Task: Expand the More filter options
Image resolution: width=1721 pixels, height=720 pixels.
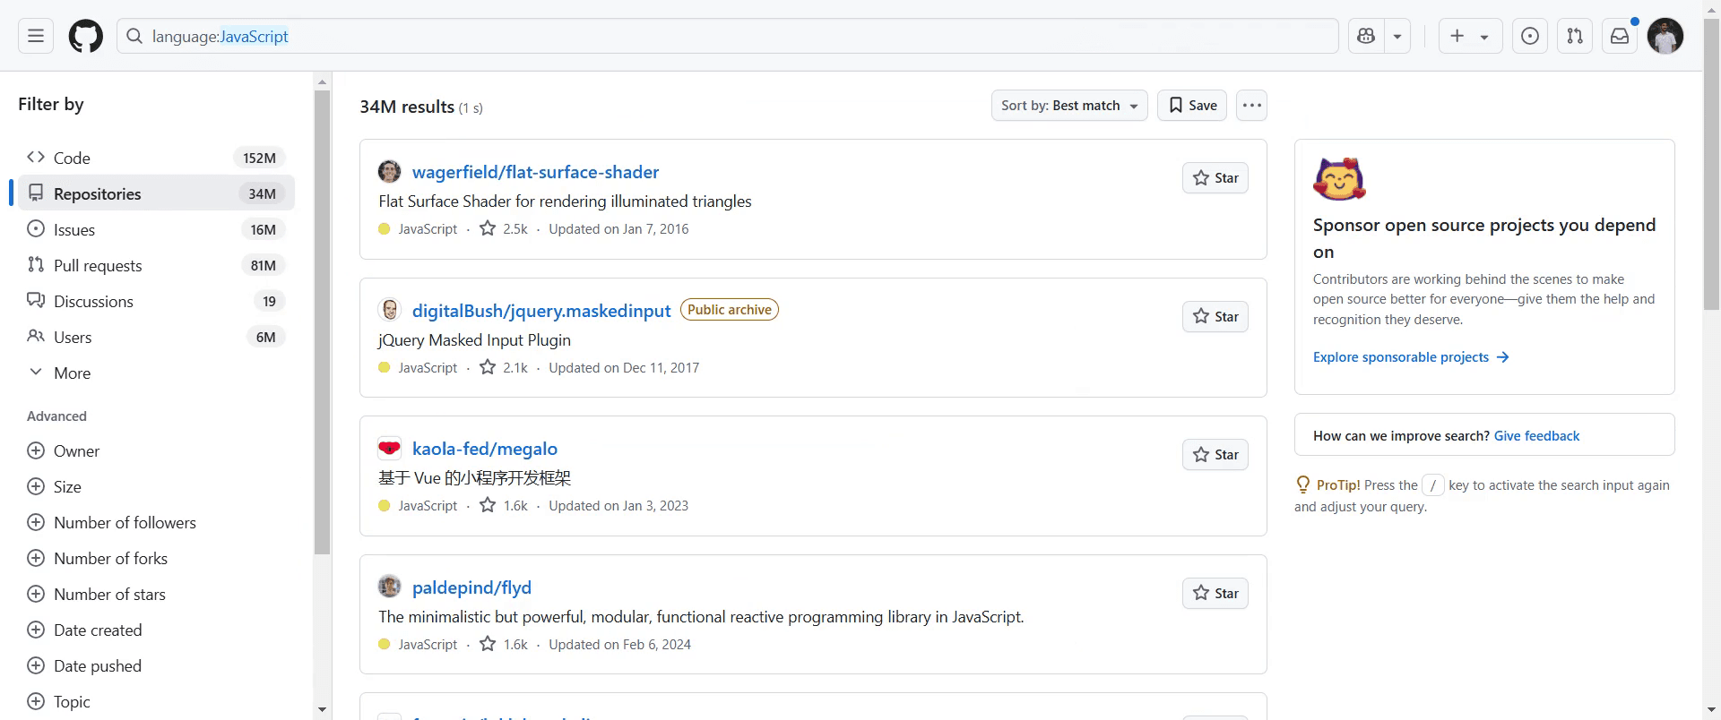Action: (156, 373)
